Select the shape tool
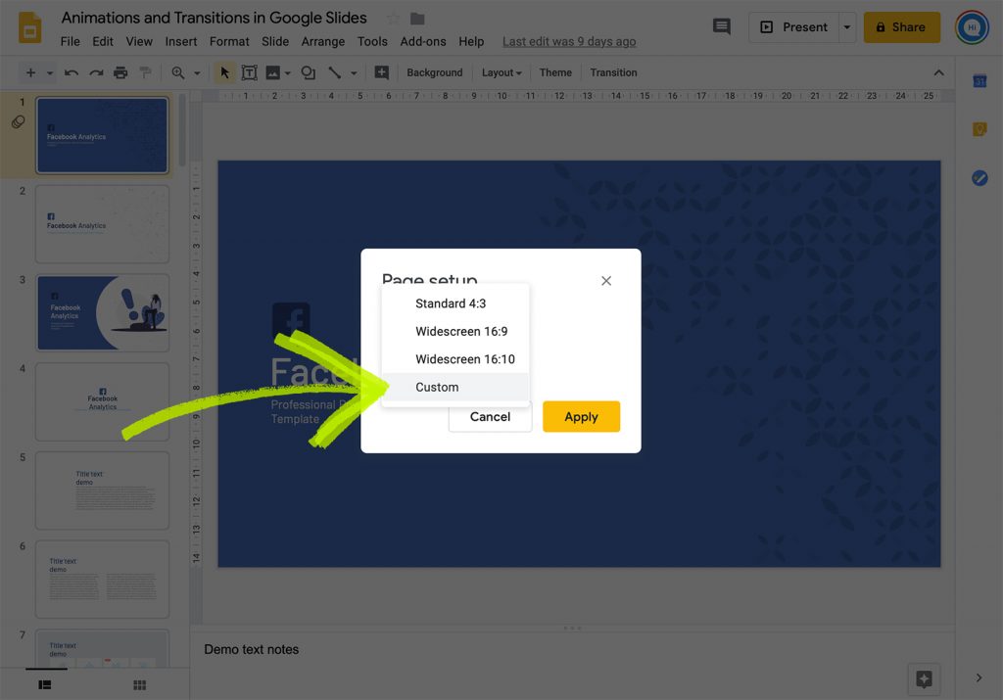The width and height of the screenshot is (1003, 700). pyautogui.click(x=309, y=72)
